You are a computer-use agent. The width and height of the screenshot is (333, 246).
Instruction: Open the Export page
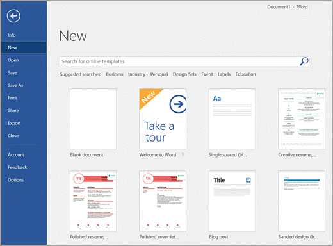14,123
